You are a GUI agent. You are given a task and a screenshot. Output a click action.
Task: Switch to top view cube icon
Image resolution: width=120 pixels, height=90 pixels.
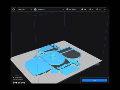[19, 82]
